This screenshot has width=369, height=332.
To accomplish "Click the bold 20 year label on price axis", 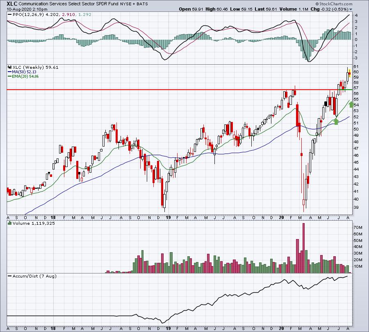I will click(x=281, y=217).
